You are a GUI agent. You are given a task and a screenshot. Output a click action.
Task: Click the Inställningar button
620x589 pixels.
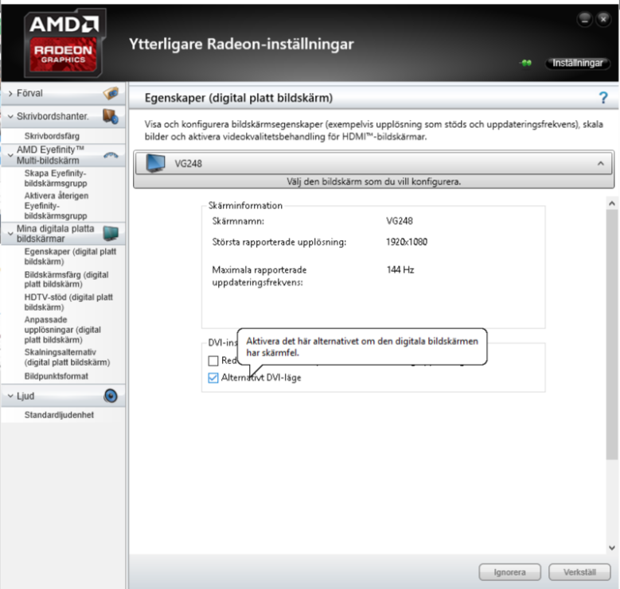point(578,63)
